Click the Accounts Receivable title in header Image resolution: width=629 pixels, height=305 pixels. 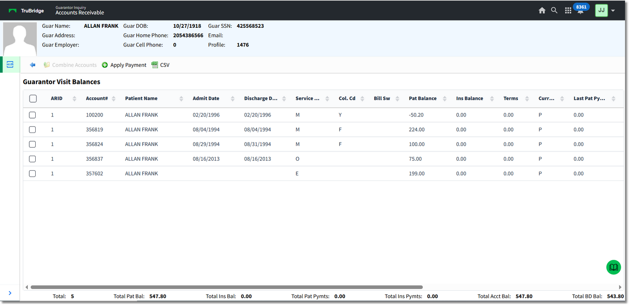click(80, 13)
